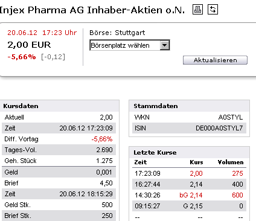The height and width of the screenshot is (221, 256).
Task: Click the Injex Pharma AG title
Action: pyautogui.click(x=92, y=10)
